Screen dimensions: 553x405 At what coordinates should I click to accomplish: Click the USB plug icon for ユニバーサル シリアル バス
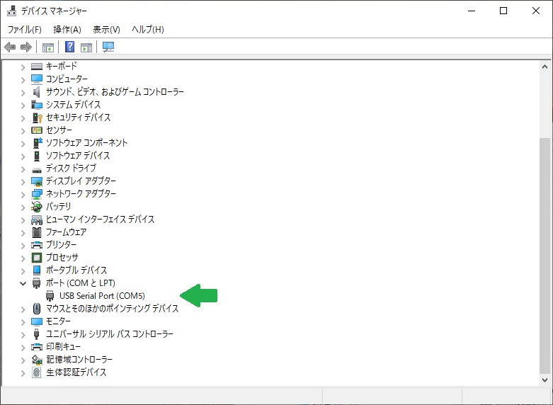[36, 334]
